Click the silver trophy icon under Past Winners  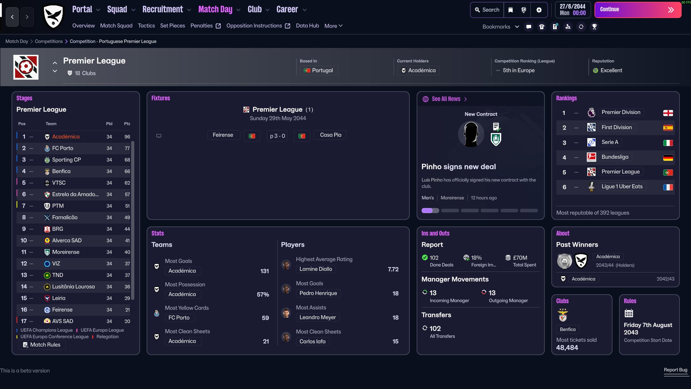(564, 261)
